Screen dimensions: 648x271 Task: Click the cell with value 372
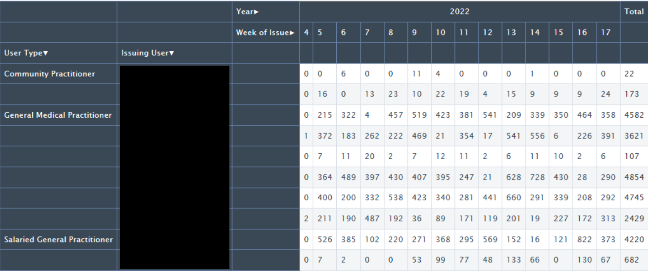325,136
